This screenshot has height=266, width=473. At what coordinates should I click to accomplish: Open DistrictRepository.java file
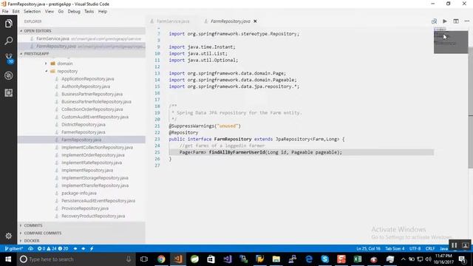click(84, 125)
